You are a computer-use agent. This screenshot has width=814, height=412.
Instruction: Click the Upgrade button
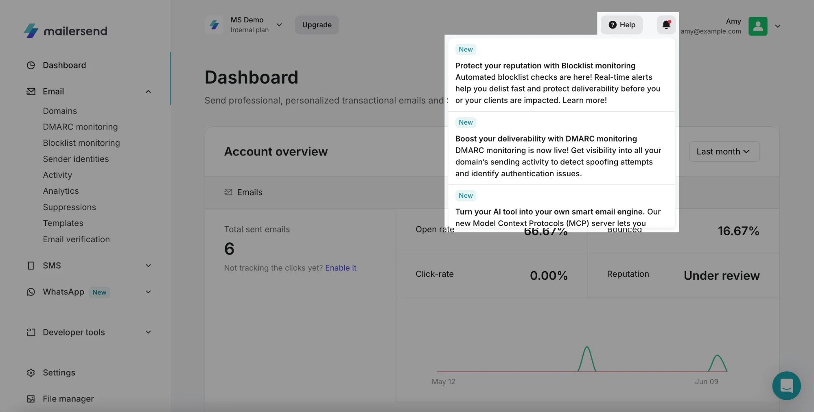coord(317,25)
